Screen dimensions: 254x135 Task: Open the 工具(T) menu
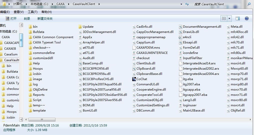(x=32, y=12)
